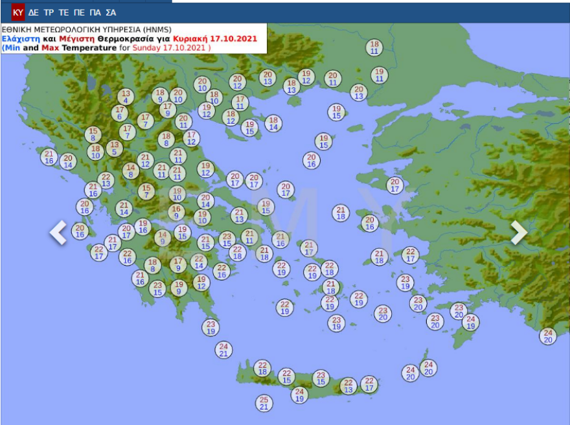This screenshot has height=425, width=570.
Task: Click the left arrow for previous map
Action: click(x=58, y=233)
